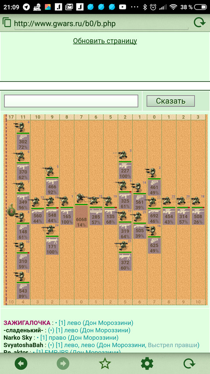Viewport: 210px width, 374px height.
Task: Open the 692 46% unit stats box
Action: tap(154, 217)
